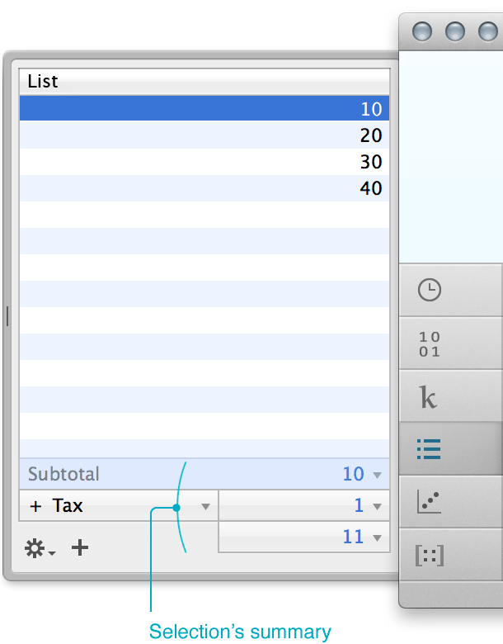
Task: Select the list panel icon
Action: 429,449
